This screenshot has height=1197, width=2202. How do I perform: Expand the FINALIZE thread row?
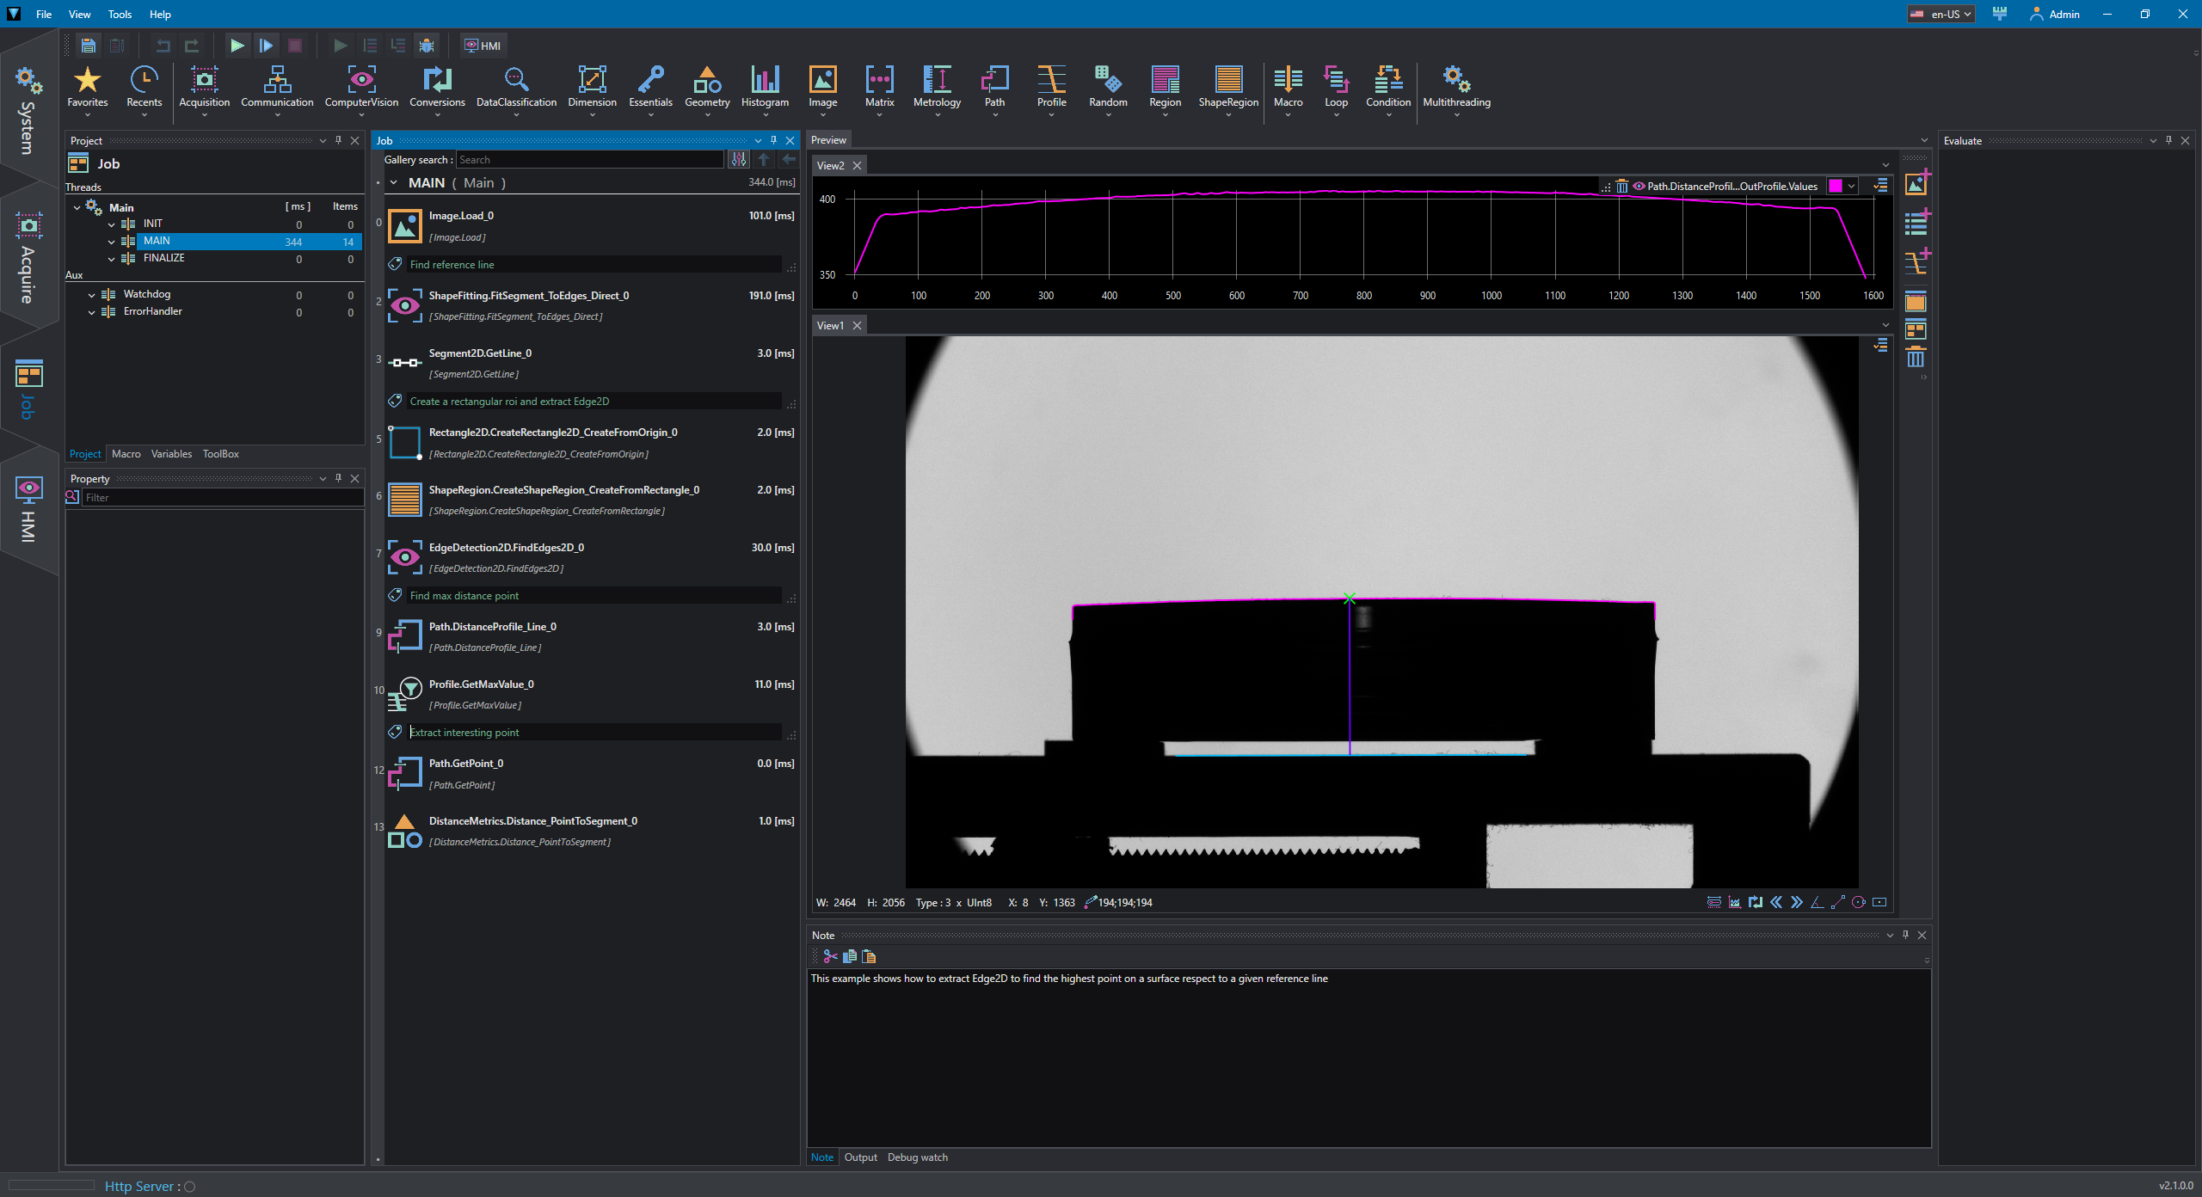(111, 259)
